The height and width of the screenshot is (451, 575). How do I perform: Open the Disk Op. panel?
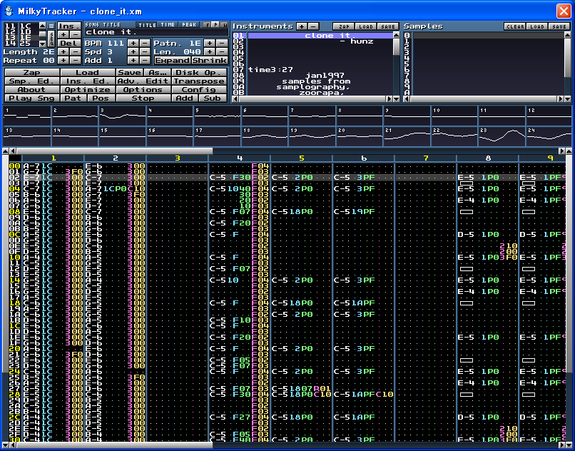pos(197,72)
